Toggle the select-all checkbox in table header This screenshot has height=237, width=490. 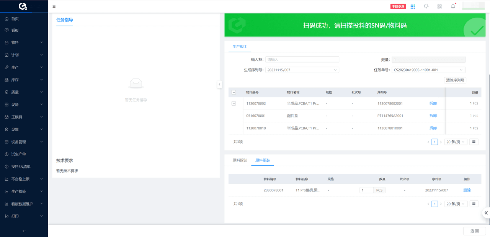[234, 92]
